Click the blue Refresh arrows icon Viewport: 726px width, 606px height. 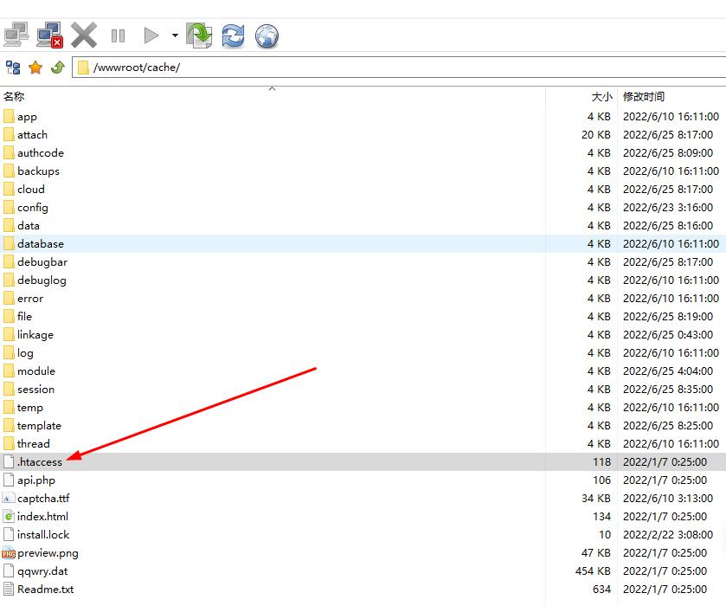[233, 35]
